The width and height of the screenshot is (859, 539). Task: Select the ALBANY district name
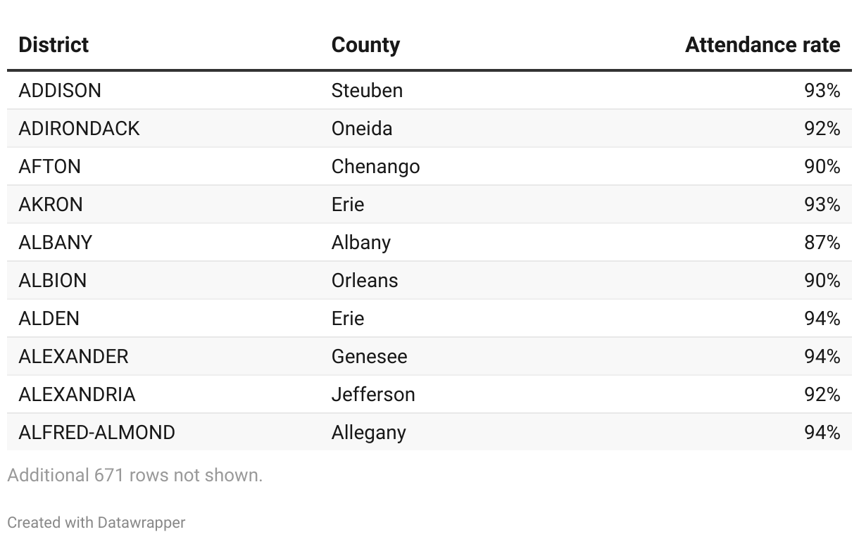click(x=56, y=243)
